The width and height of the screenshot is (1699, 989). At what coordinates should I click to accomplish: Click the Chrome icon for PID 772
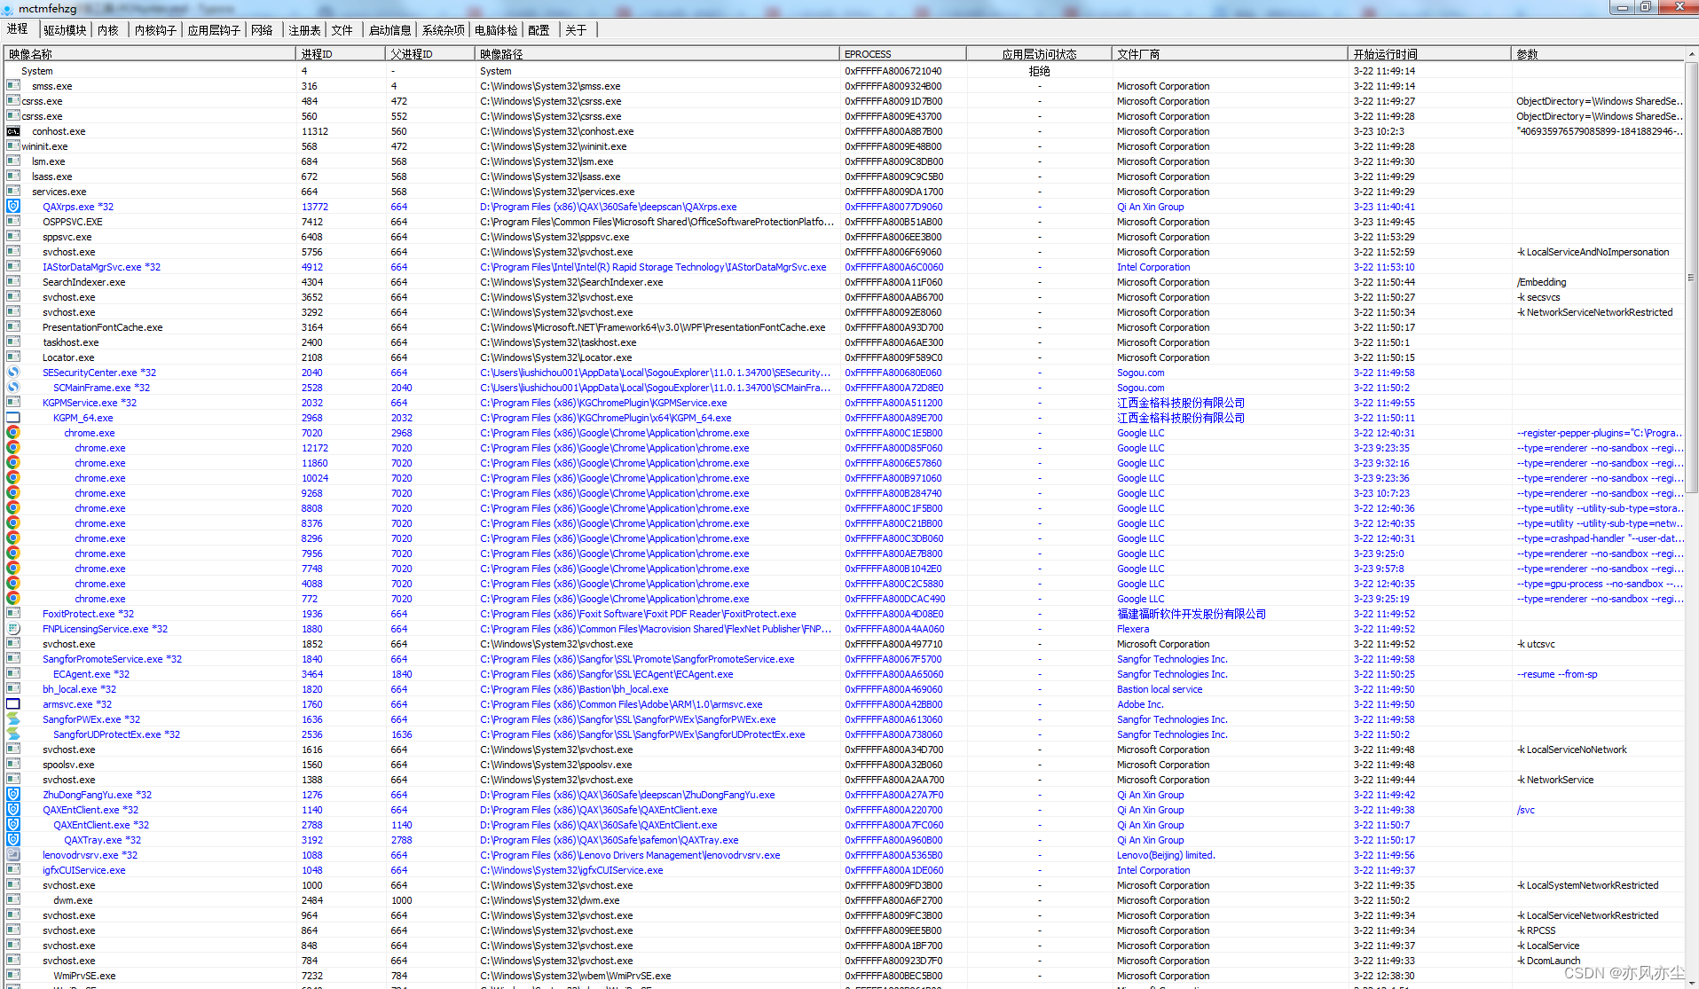pos(13,599)
